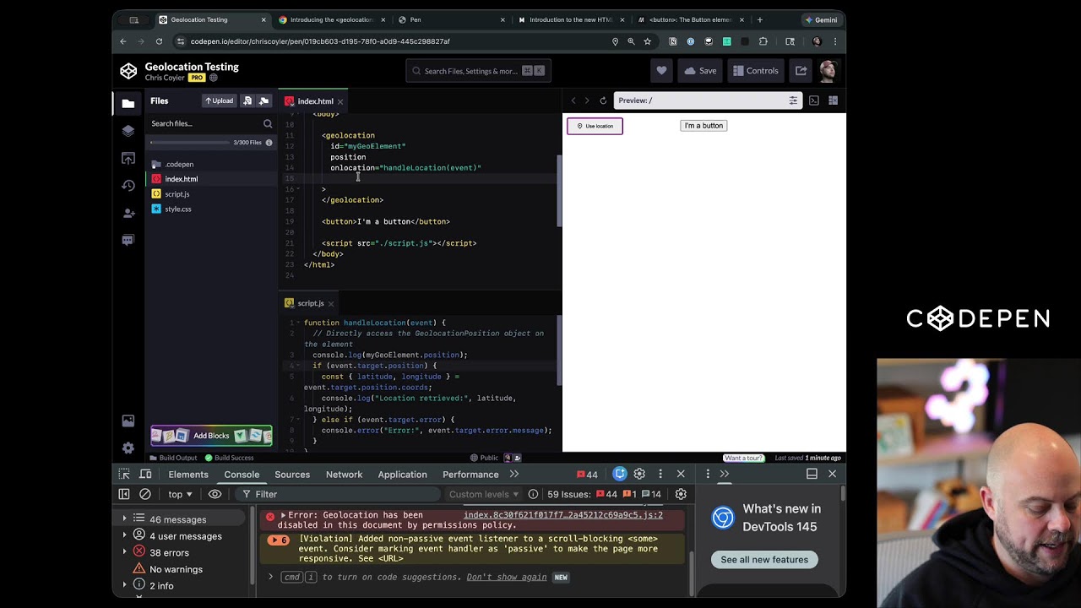Click the Use location button in preview

(595, 126)
